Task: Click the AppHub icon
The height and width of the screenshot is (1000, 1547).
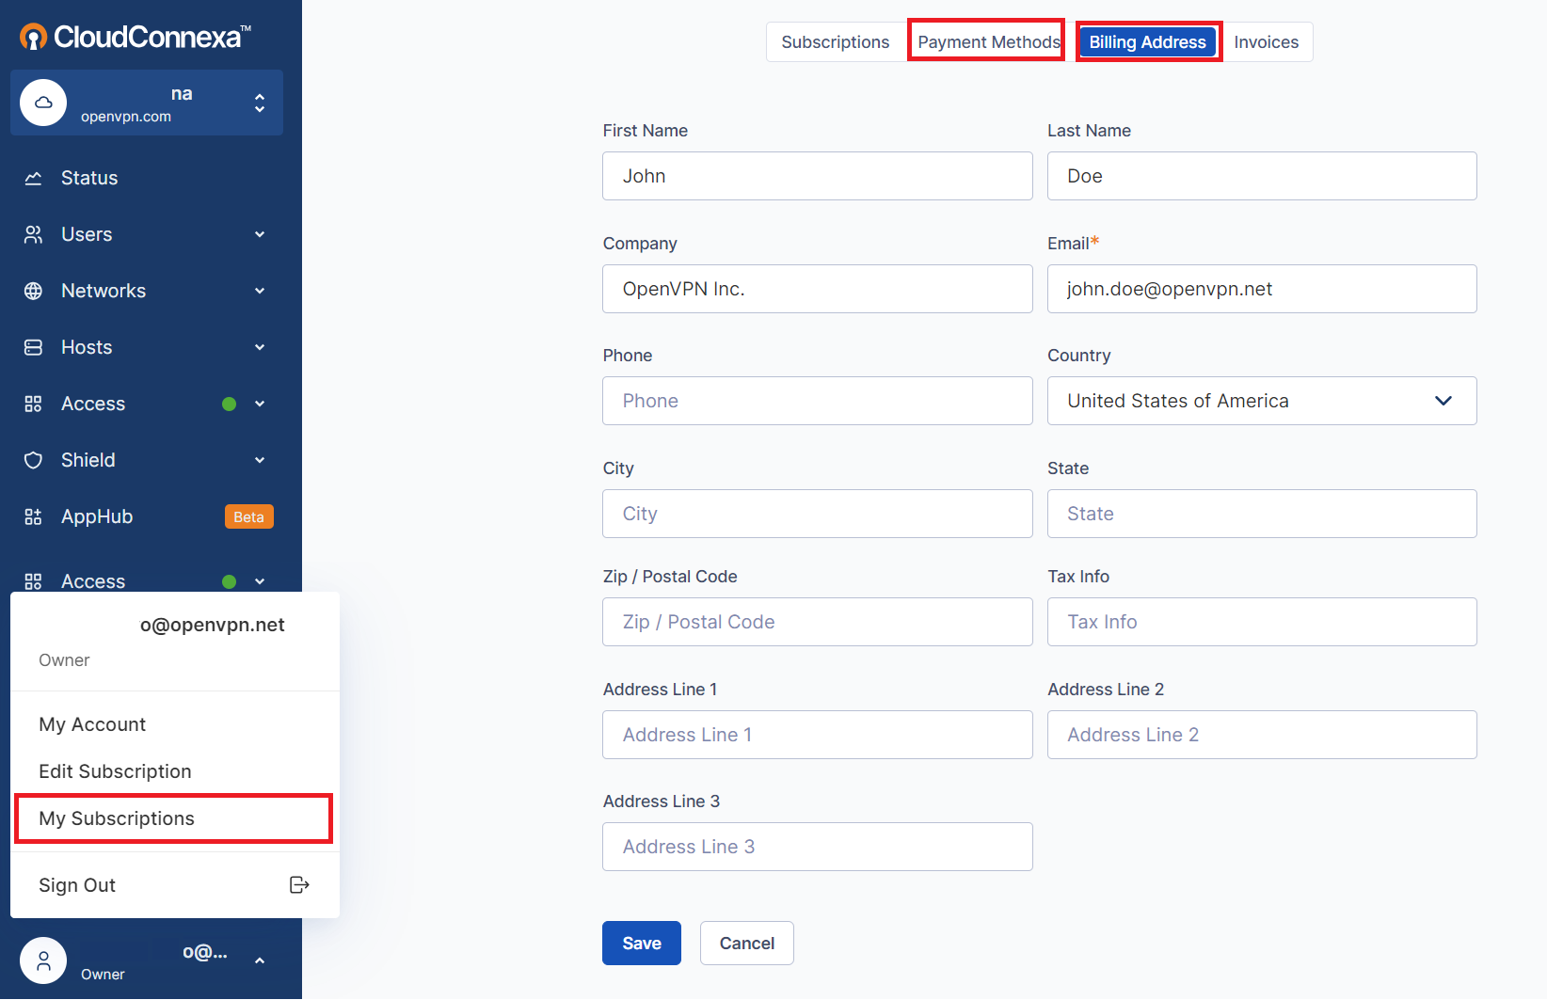Action: point(33,516)
